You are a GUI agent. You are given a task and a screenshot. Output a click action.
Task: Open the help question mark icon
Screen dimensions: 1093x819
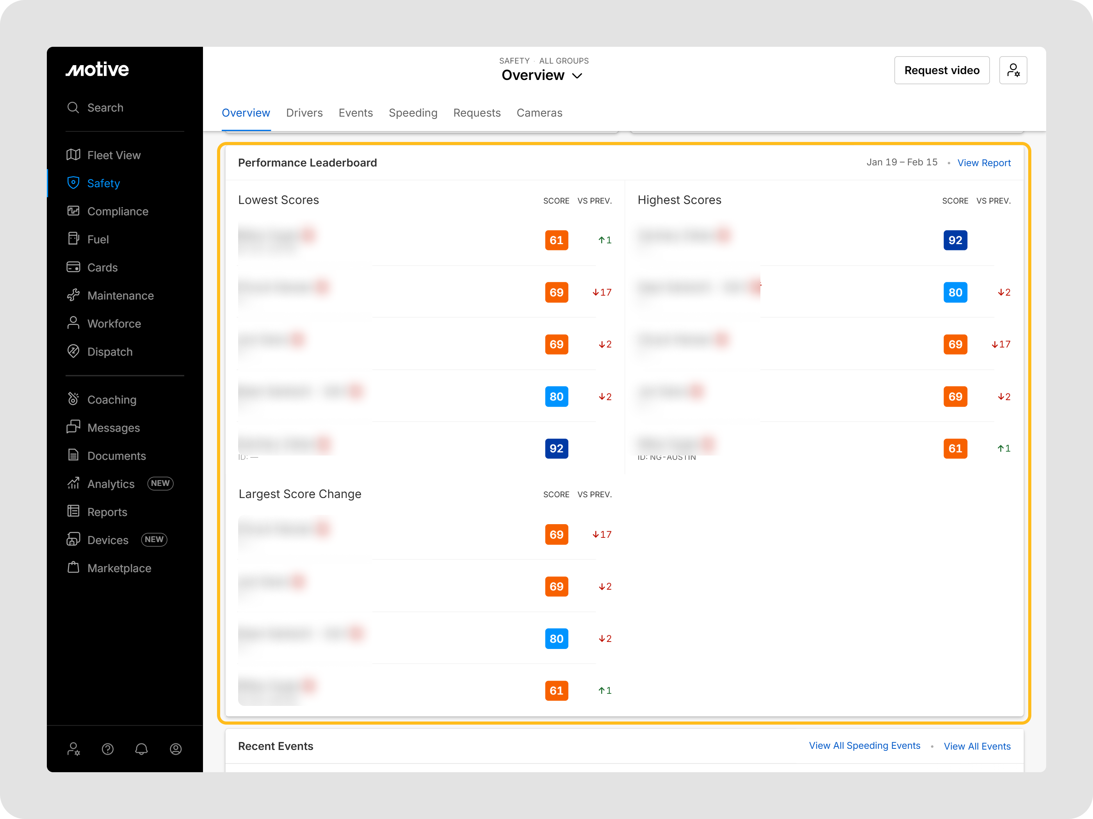coord(108,749)
